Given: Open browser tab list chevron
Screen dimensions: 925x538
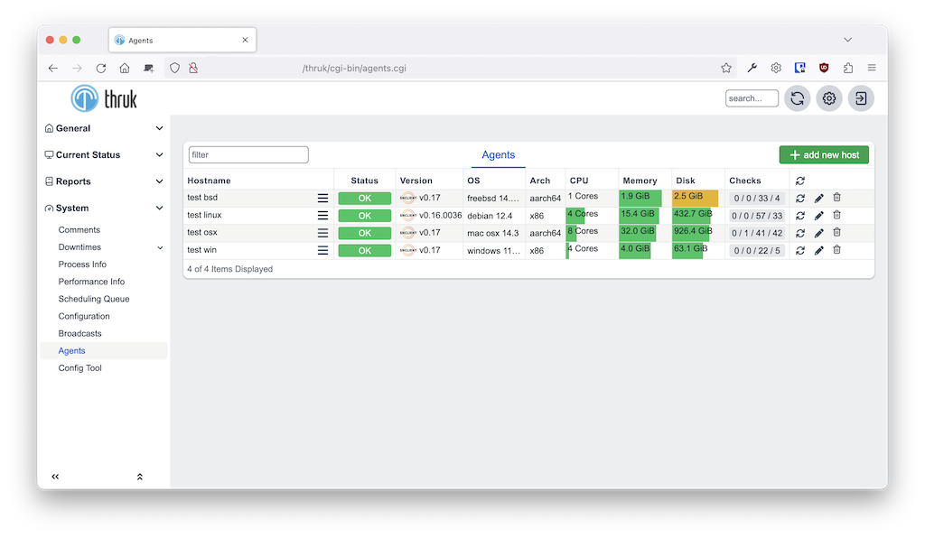Looking at the screenshot, I should [847, 40].
